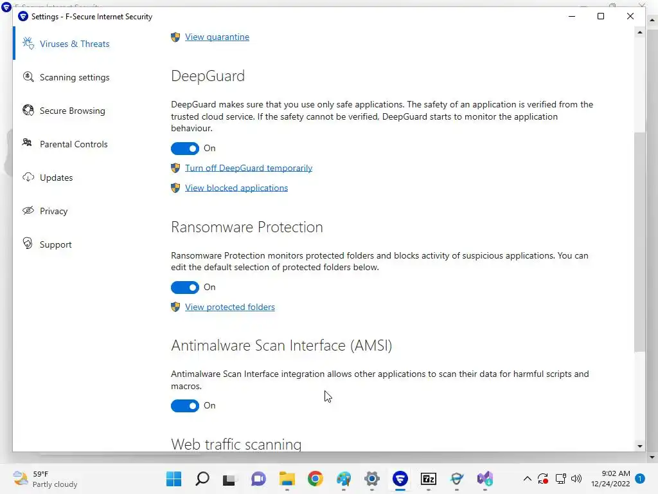Maximize the Settings window
The image size is (658, 494).
601,16
